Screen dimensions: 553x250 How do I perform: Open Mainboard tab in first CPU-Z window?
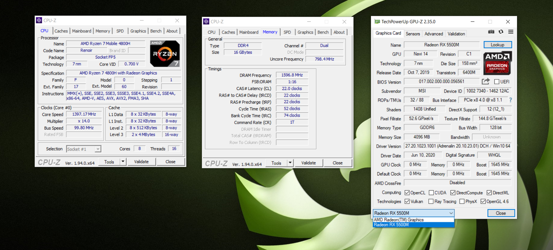coord(82,31)
